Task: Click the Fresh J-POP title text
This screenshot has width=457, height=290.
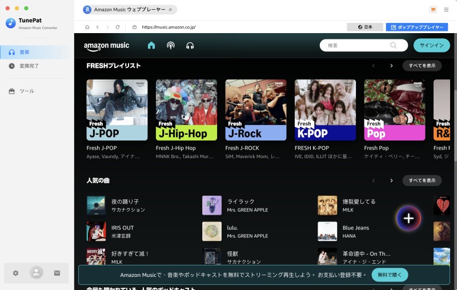Action: point(102,148)
